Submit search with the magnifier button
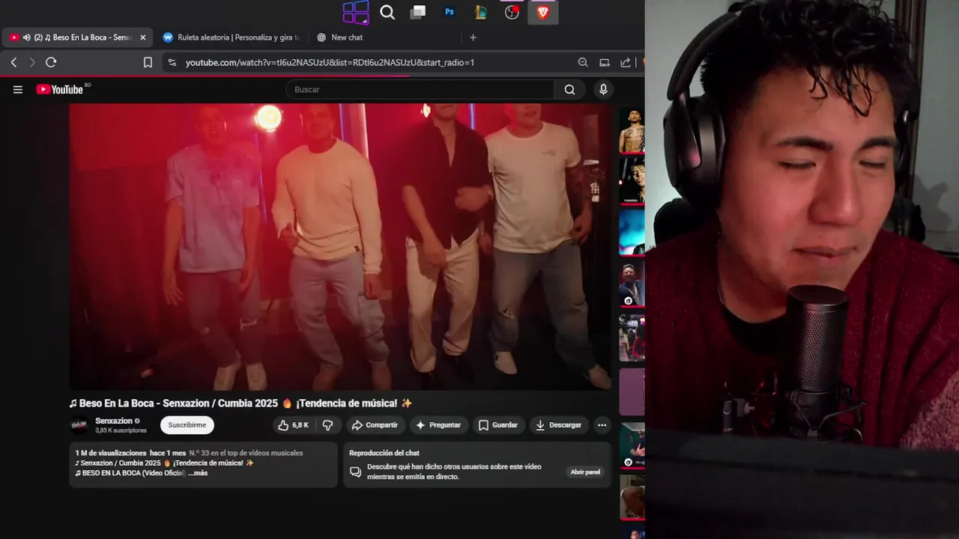 569,90
